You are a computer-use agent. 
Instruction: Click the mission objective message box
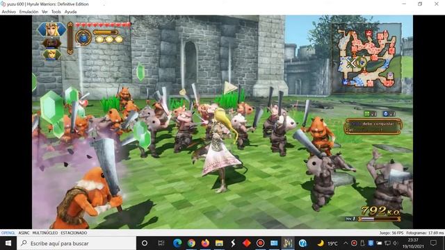tap(373, 126)
